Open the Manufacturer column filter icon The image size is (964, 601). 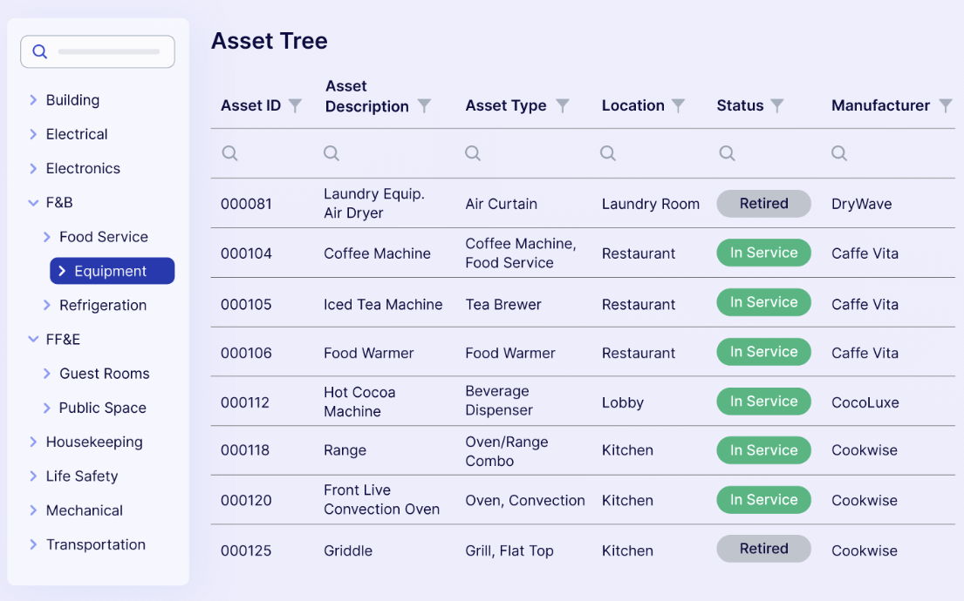(x=945, y=105)
